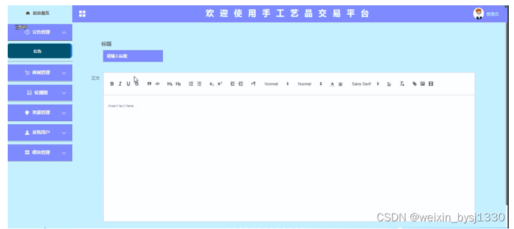Expand the 系统用户 menu
Image resolution: width=514 pixels, height=229 pixels.
[x=40, y=133]
